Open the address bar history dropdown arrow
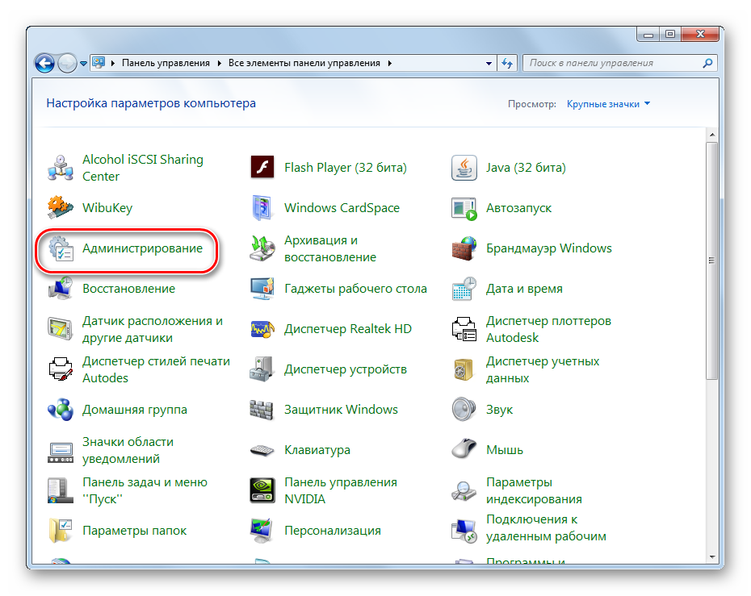 pos(489,63)
